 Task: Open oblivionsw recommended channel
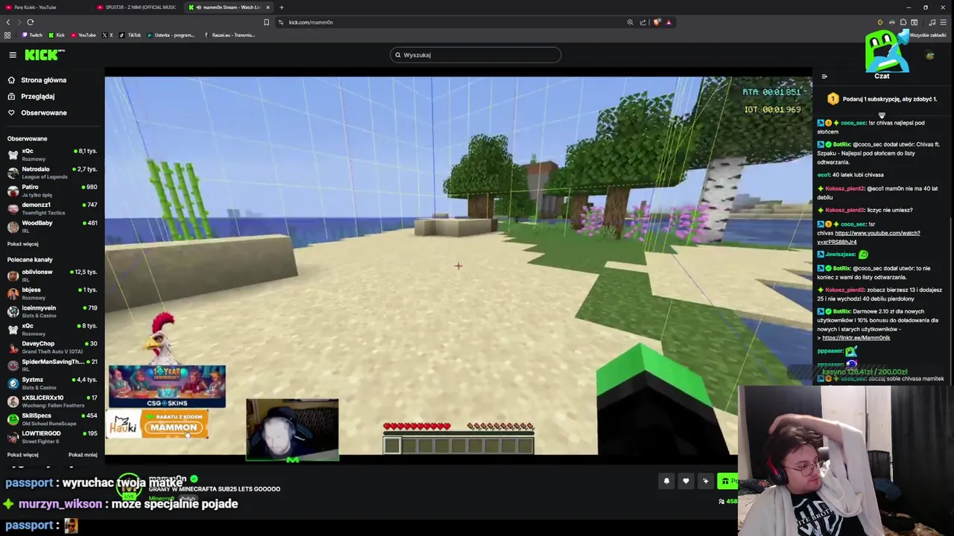[x=52, y=275]
